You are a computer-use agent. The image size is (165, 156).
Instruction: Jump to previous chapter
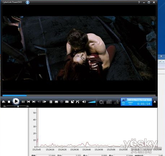click(28, 102)
